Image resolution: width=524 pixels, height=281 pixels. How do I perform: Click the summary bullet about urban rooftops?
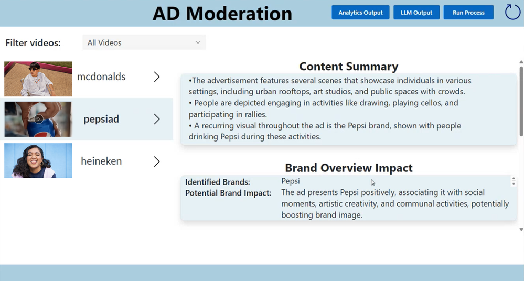coord(330,86)
